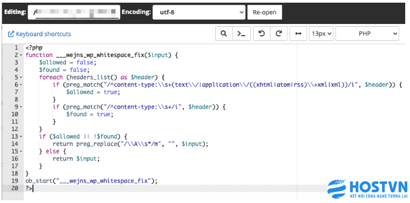The width and height of the screenshot is (410, 203).
Task: Click '$allowed = false;' on line 3
Action: 68,62
